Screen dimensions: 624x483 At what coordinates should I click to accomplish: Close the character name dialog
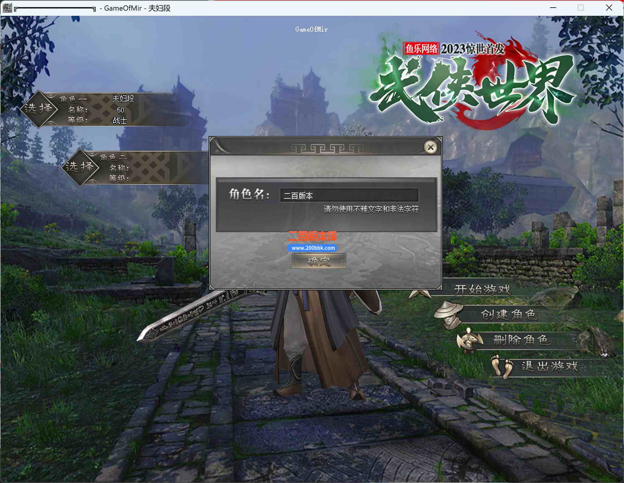pos(430,147)
